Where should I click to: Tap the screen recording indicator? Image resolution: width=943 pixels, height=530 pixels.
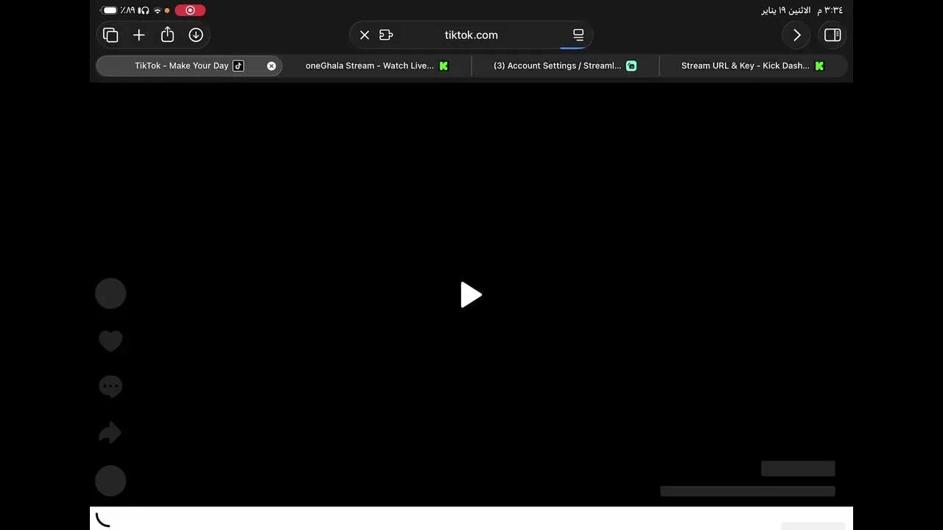coord(190,10)
